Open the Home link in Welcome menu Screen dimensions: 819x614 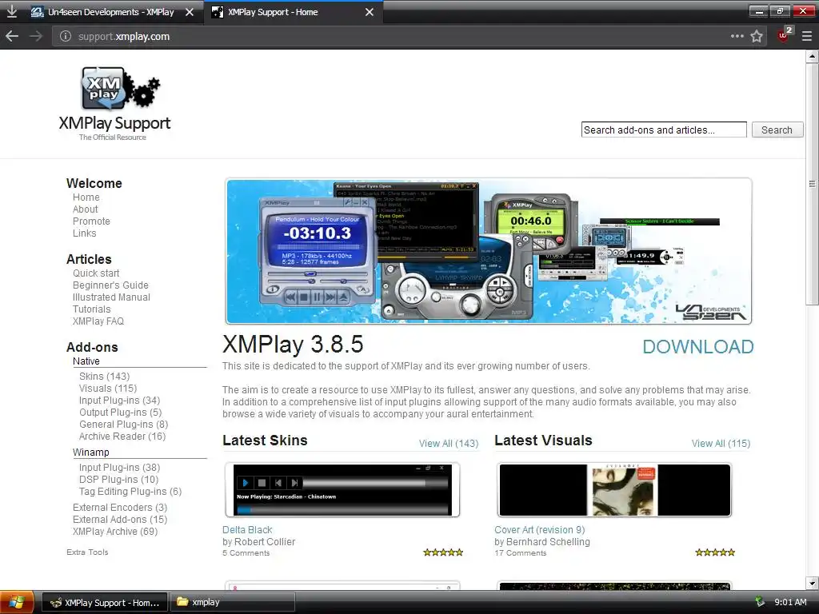[86, 197]
